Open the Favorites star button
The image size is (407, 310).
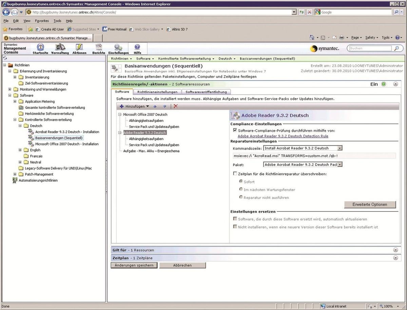[x=13, y=29]
